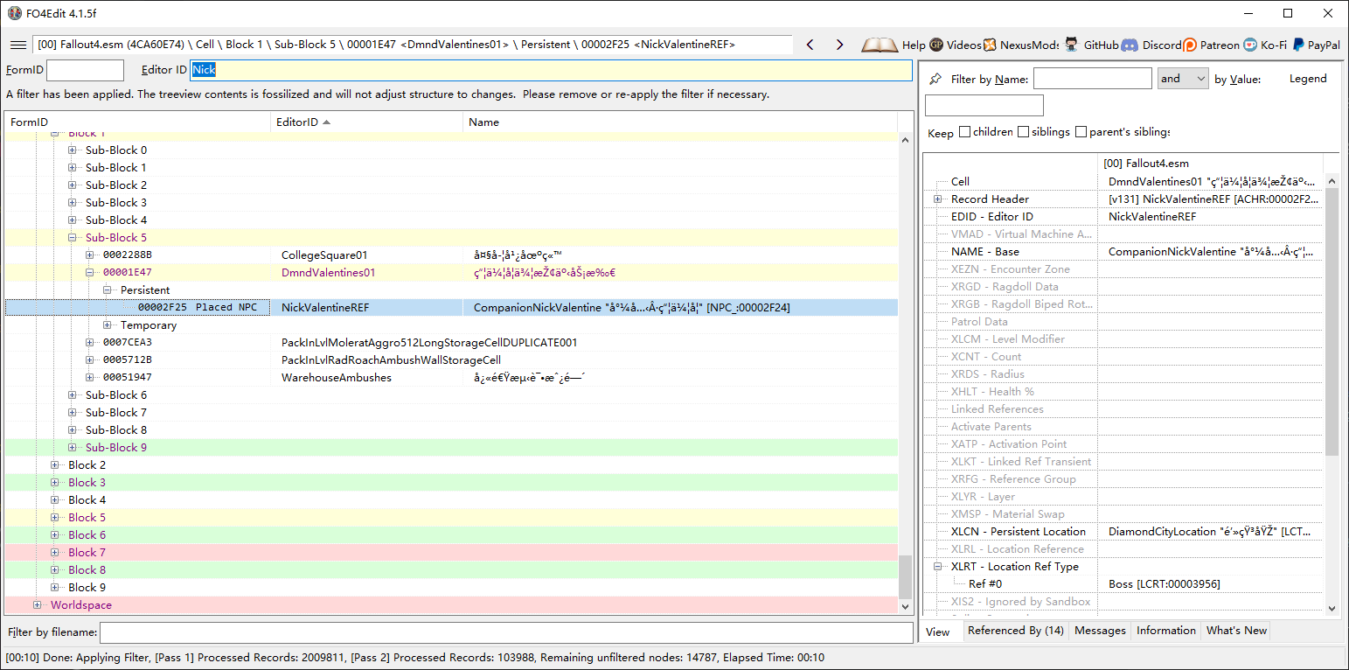
Task: Expand Sub-Block 0 tree node
Action: (73, 150)
